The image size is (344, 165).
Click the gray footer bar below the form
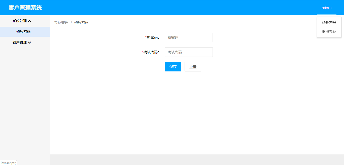click(197, 159)
